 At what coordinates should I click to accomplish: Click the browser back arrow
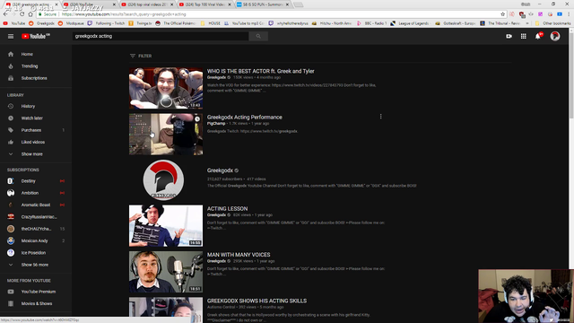tap(5, 14)
